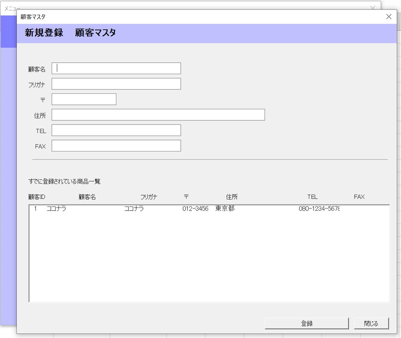
Task: Click the フリガナ column header above the list
Action: click(x=149, y=197)
